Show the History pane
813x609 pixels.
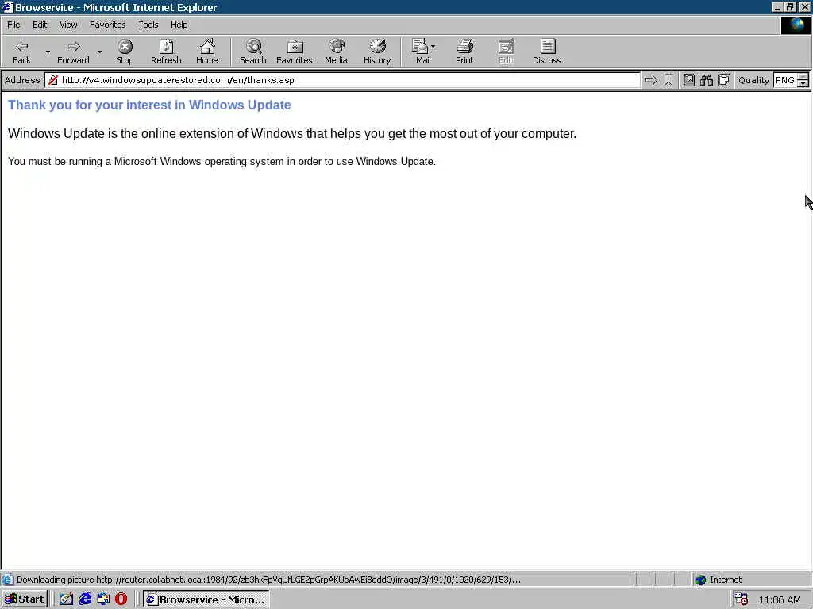point(377,52)
